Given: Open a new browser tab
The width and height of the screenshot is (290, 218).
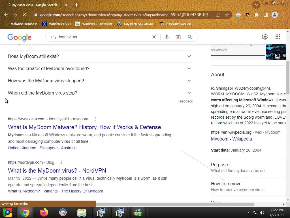Looking at the screenshot, I should [x=76, y=5].
